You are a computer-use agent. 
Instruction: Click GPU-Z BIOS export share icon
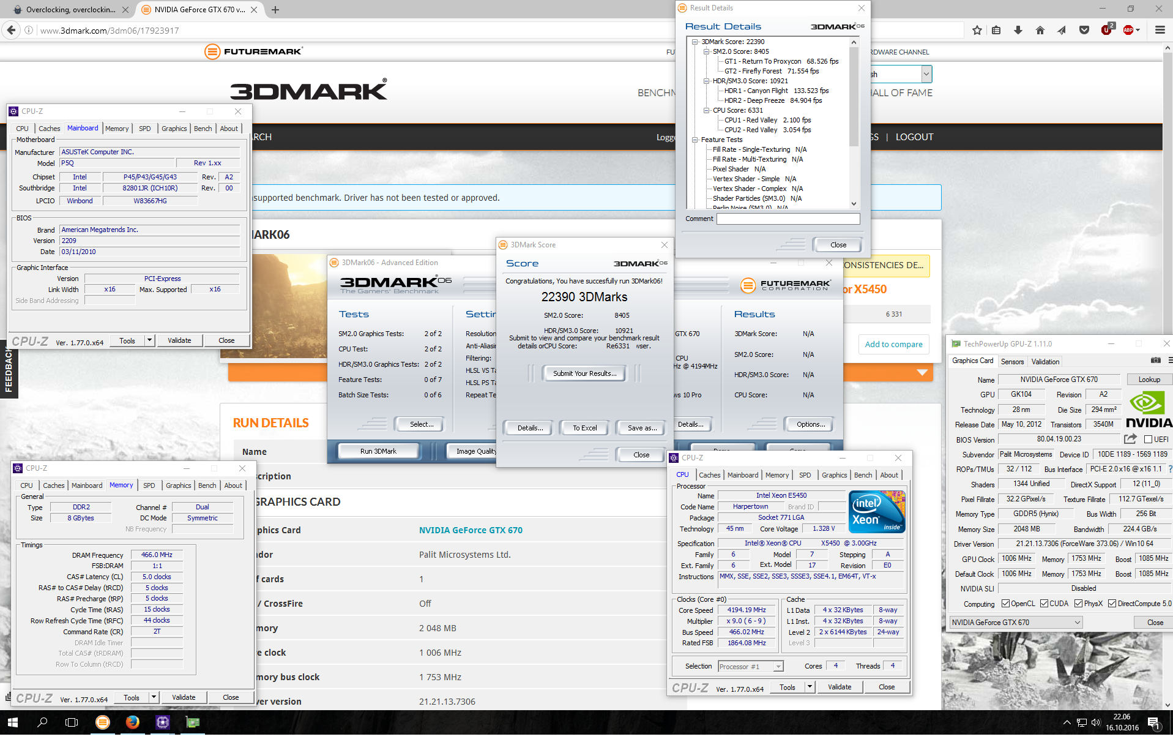pyautogui.click(x=1130, y=439)
